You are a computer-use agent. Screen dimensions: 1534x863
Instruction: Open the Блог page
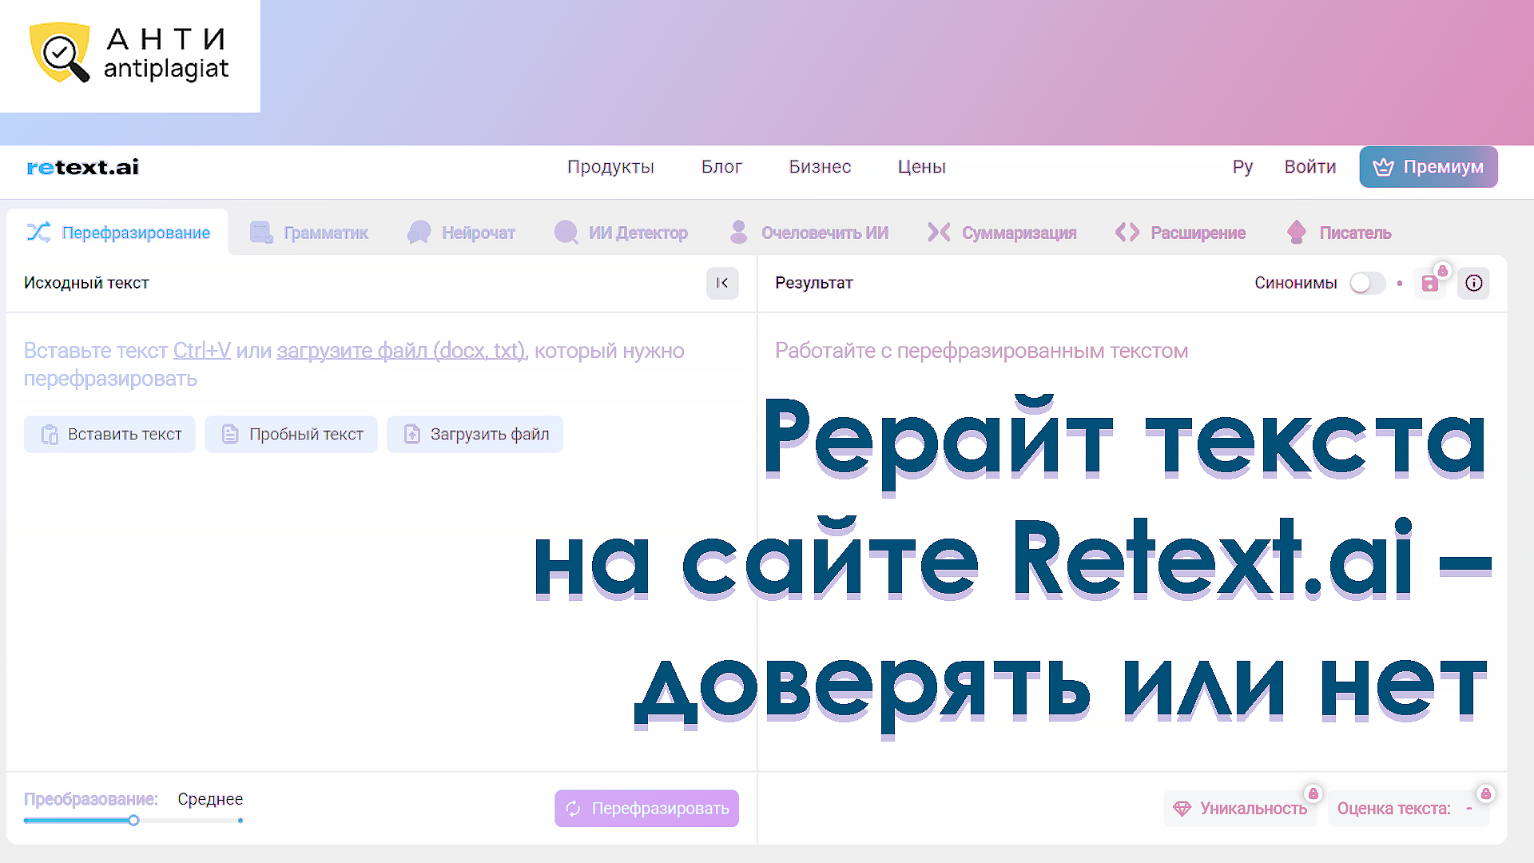point(721,167)
